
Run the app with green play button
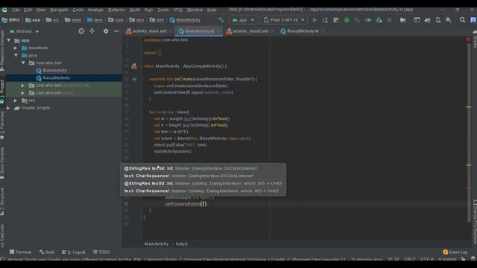coord(315,20)
